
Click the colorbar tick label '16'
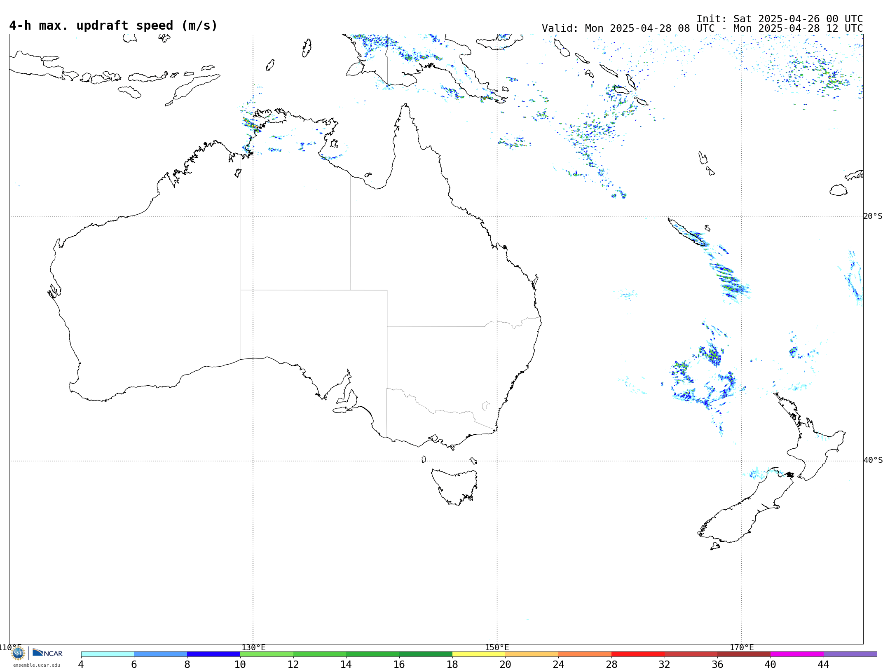point(399,665)
